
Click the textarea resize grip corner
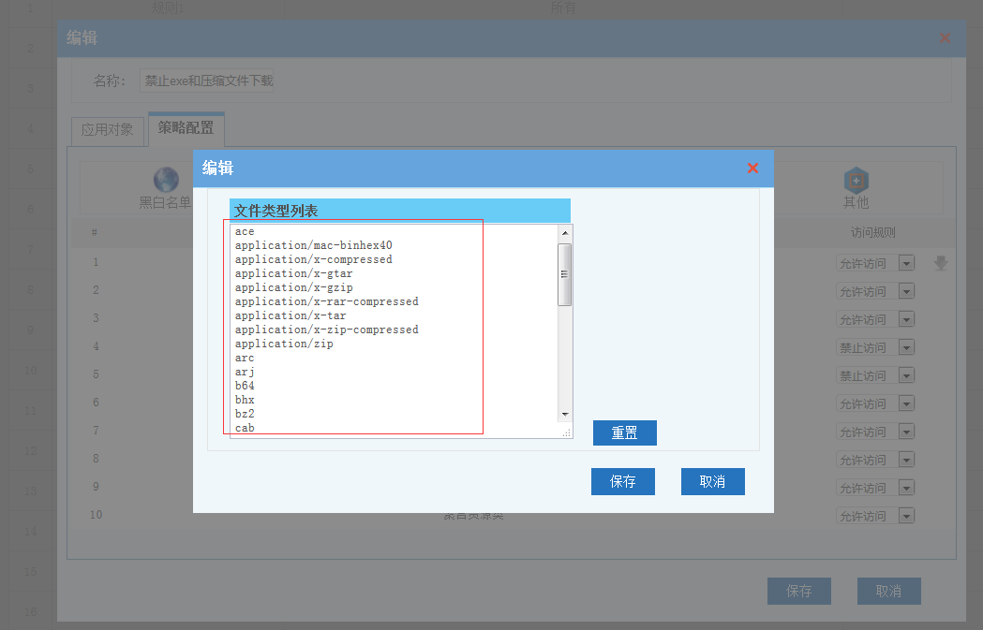tap(566, 432)
